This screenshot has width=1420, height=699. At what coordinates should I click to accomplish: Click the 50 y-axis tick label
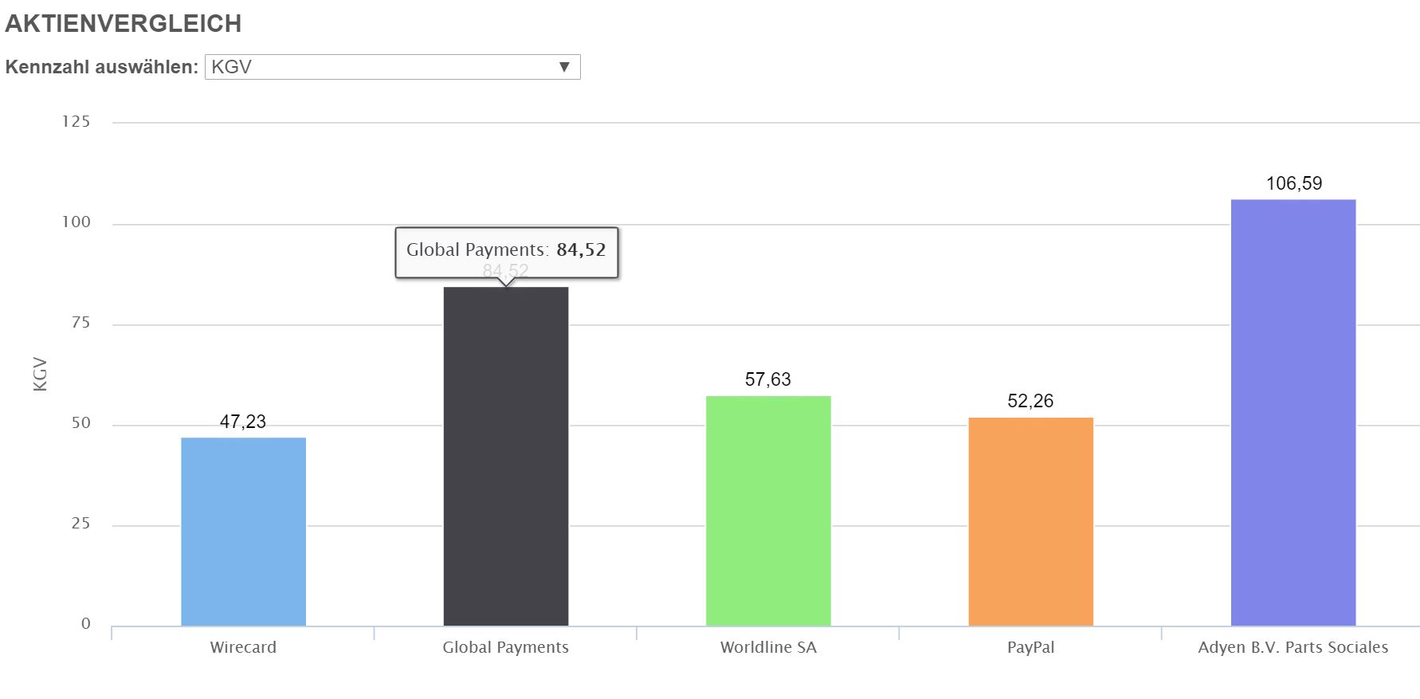pyautogui.click(x=80, y=423)
